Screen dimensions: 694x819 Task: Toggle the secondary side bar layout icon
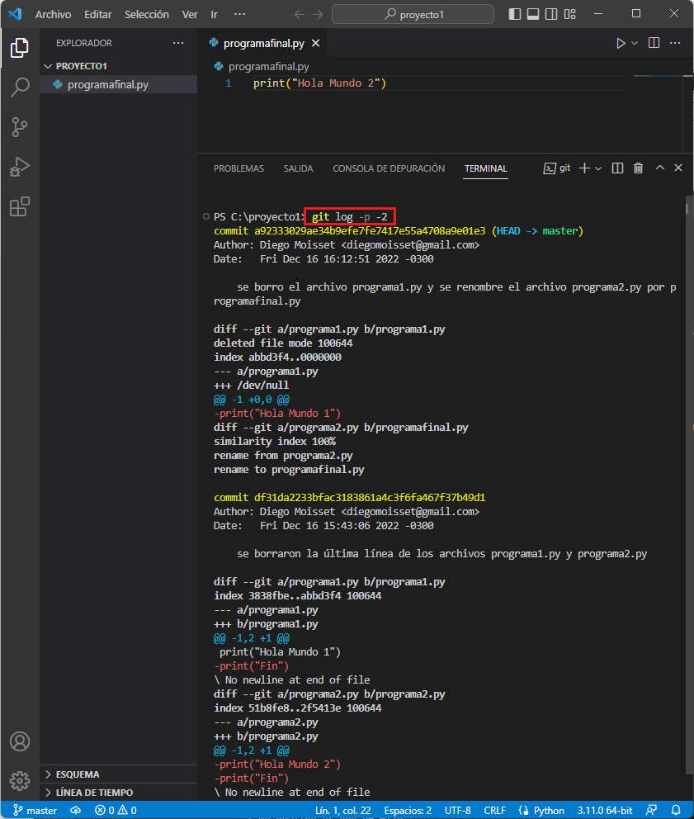pyautogui.click(x=551, y=14)
